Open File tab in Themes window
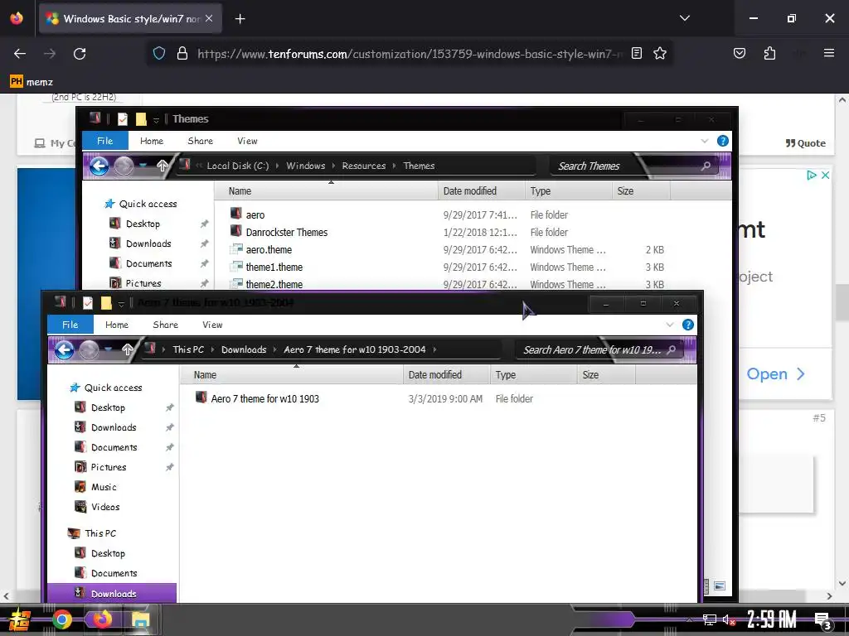 pos(105,141)
